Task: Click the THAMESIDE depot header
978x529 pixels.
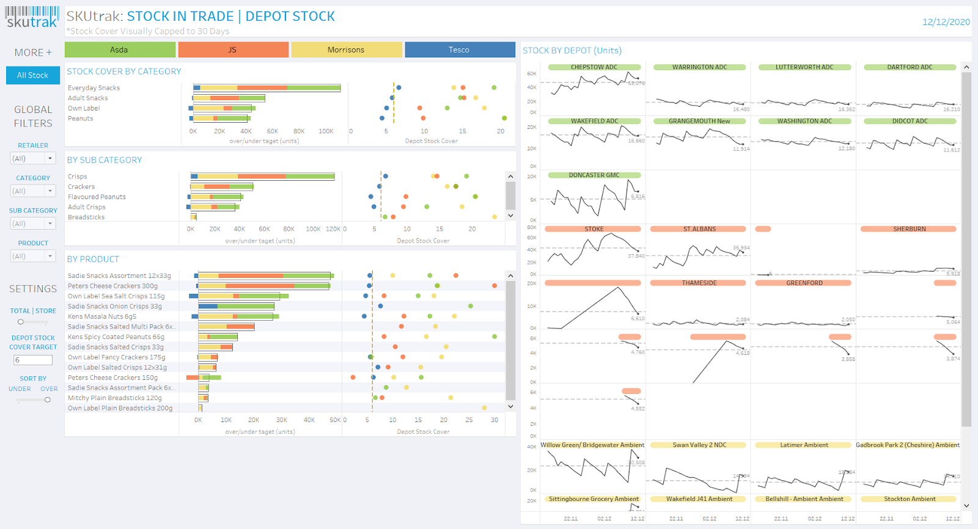Action: tap(699, 283)
